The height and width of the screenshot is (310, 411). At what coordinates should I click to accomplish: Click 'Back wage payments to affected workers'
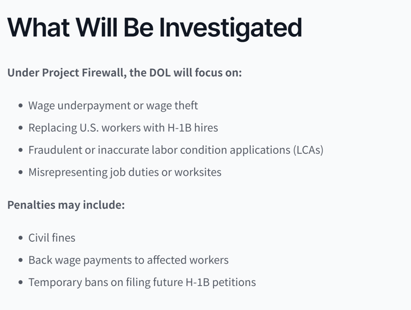coord(128,260)
